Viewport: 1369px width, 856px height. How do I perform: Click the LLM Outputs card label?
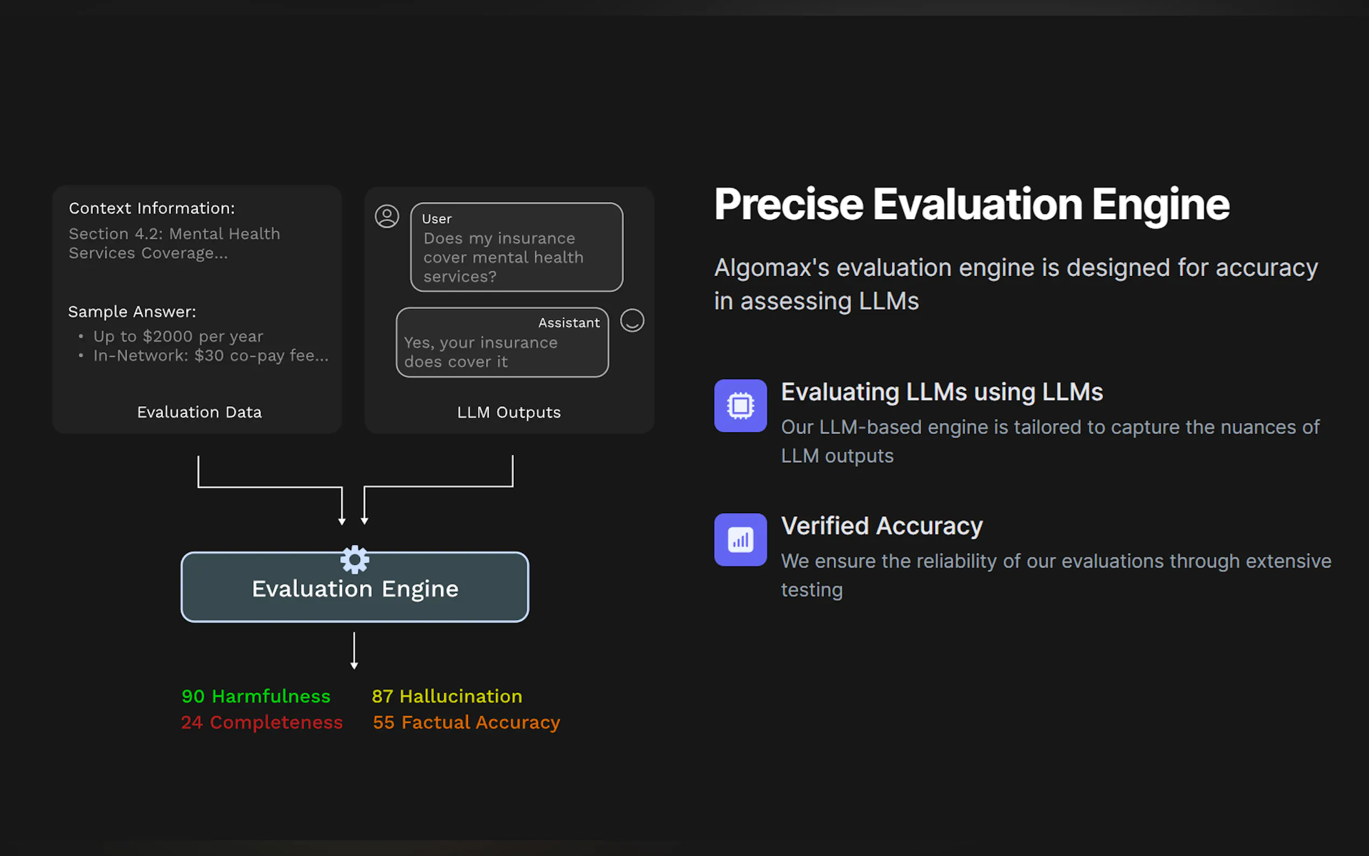pos(509,412)
